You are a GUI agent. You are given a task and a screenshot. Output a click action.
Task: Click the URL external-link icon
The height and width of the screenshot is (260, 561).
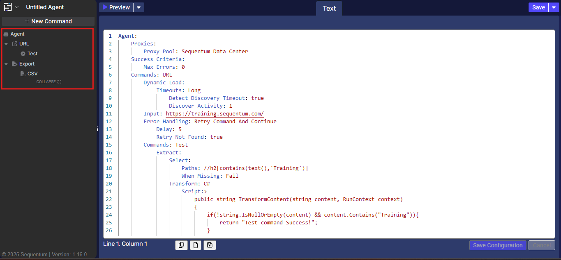click(15, 44)
